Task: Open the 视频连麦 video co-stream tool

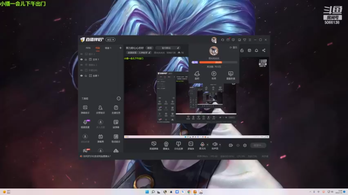Action: point(85,124)
